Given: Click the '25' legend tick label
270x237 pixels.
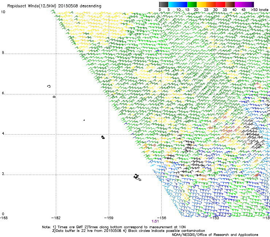Looking at the screenshot, I should coord(206,10).
